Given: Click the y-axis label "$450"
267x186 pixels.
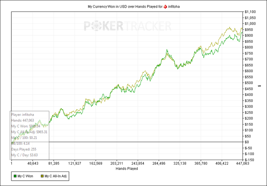Looking at the screenshot, I should [x=249, y=89].
